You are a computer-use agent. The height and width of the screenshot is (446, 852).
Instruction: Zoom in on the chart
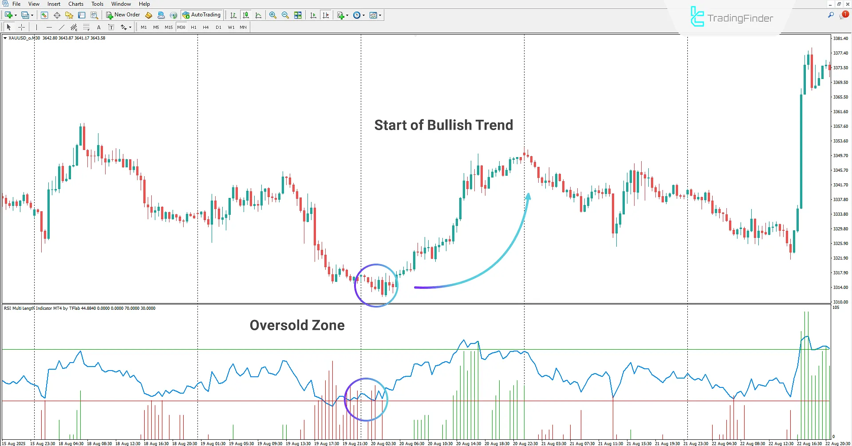[273, 15]
